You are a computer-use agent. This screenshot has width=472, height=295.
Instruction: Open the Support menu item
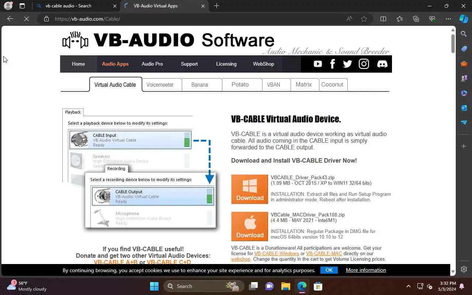pos(189,64)
